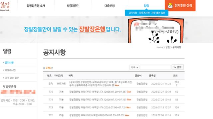Image resolution: width=213 pixels, height=119 pixels.
Task: Click the envelope heart icon on donation button
Action: coord(170,6)
